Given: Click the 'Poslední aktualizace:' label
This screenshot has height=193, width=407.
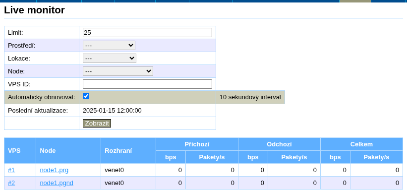Looking at the screenshot, I should pyautogui.click(x=38, y=111).
